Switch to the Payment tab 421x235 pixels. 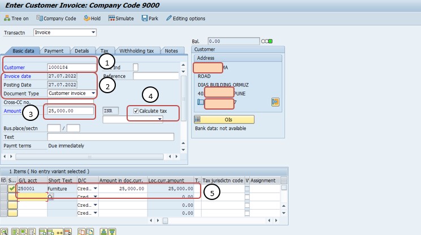pyautogui.click(x=54, y=51)
